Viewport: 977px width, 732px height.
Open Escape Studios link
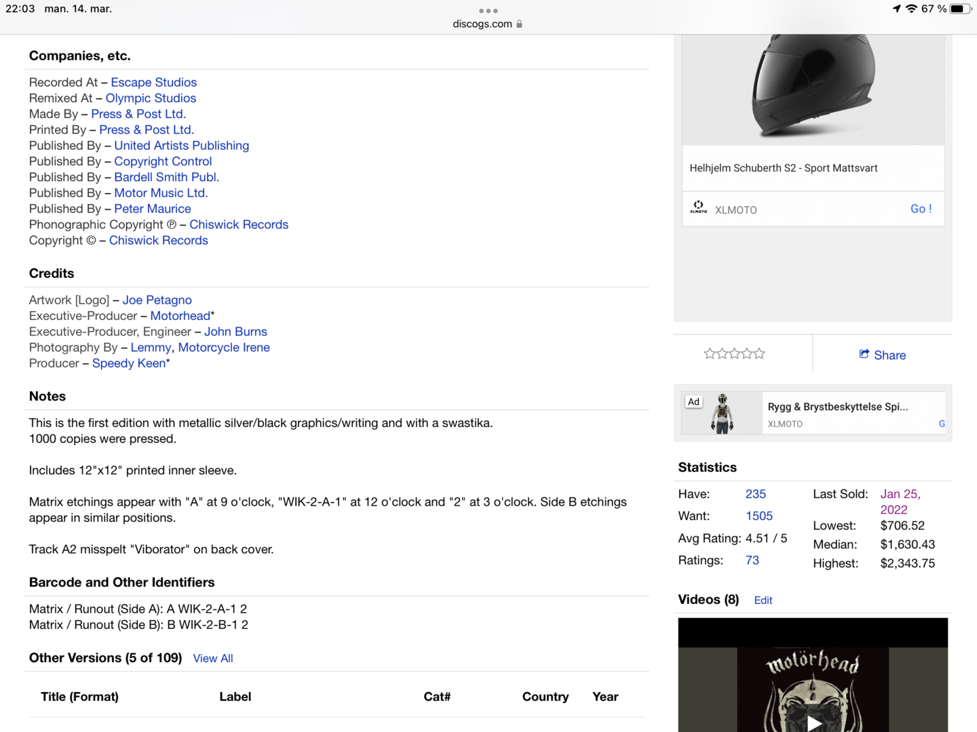point(154,83)
